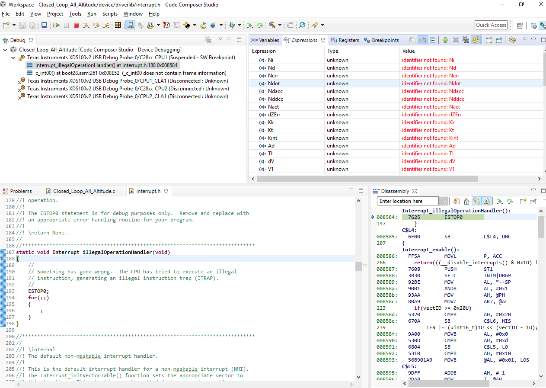546x388 pixels.
Task: Toggle Show Source in Disassembly view
Action: 486,201
